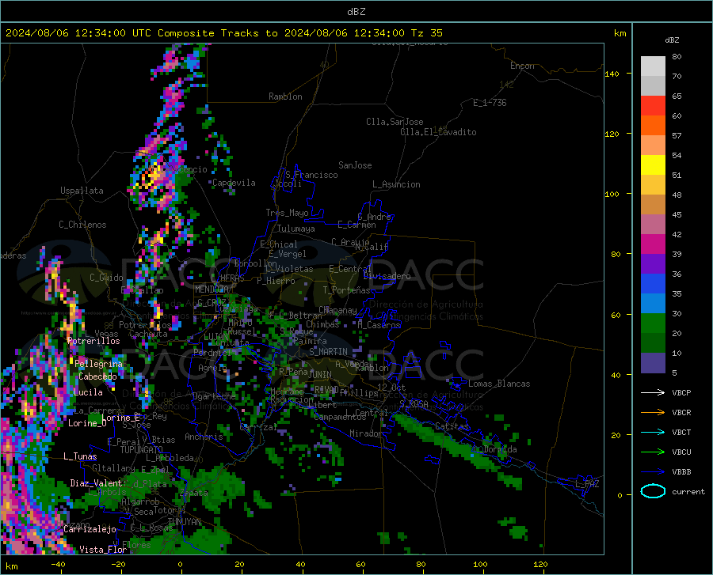Viewport: 713px width, 575px height.
Task: Click the 'Tres_Mayo' place label
Action: tap(287, 213)
